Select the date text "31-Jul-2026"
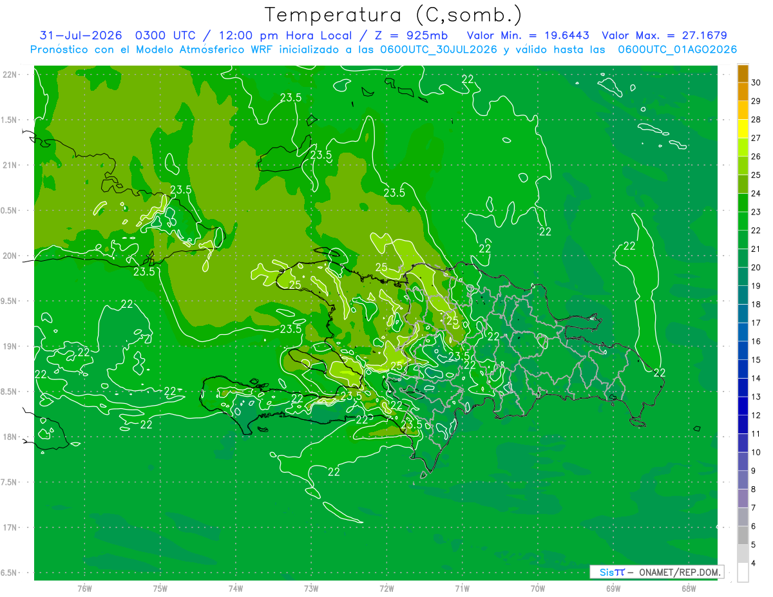Viewport: 773px width, 597px height. coord(81,35)
